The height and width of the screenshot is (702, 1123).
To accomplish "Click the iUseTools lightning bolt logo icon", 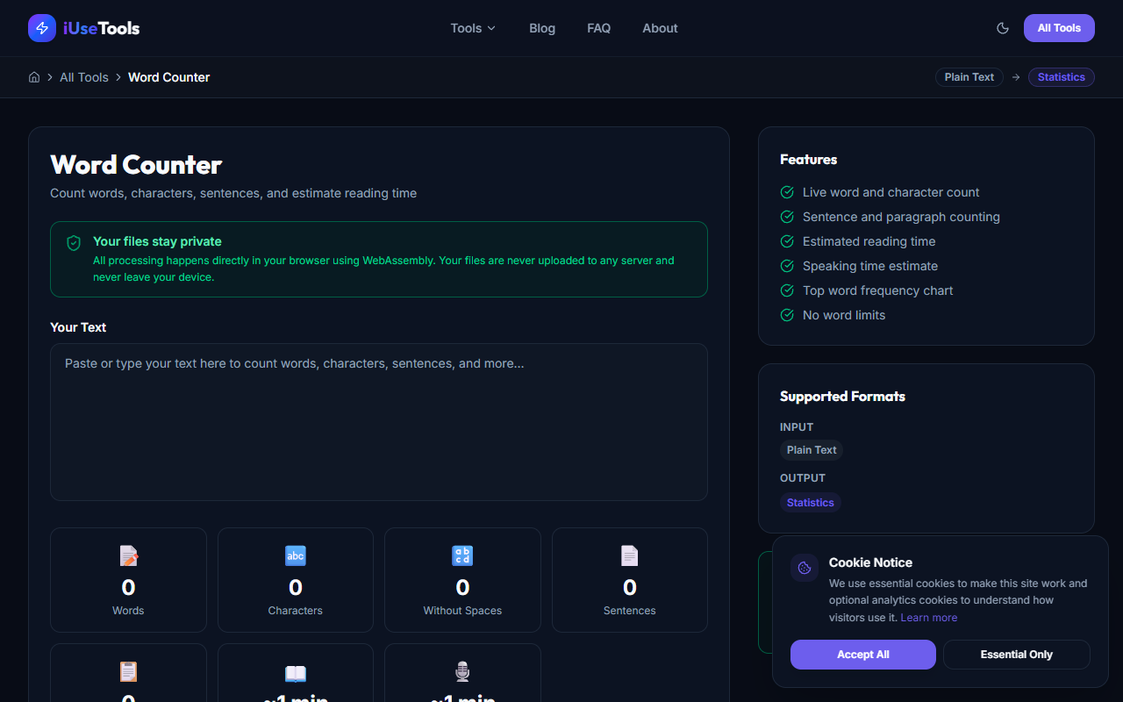I will point(41,28).
